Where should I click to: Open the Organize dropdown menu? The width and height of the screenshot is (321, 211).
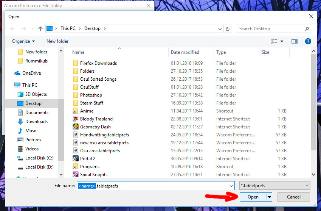point(23,41)
